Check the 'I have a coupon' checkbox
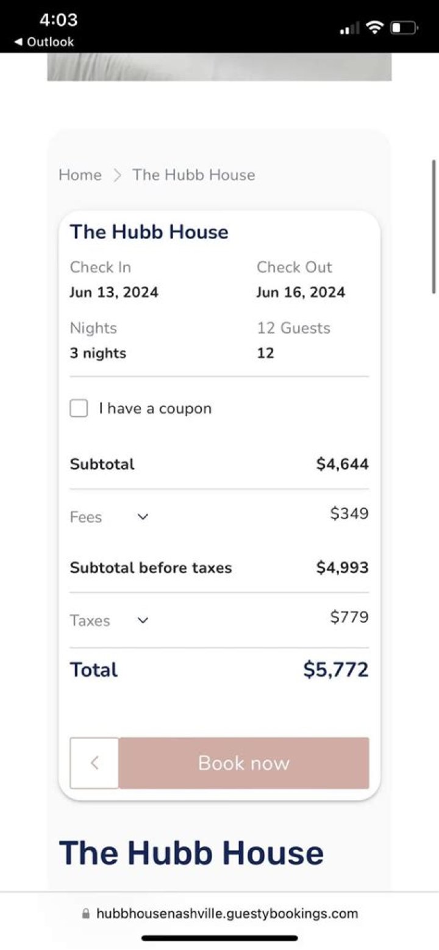This screenshot has width=439, height=950. (79, 408)
